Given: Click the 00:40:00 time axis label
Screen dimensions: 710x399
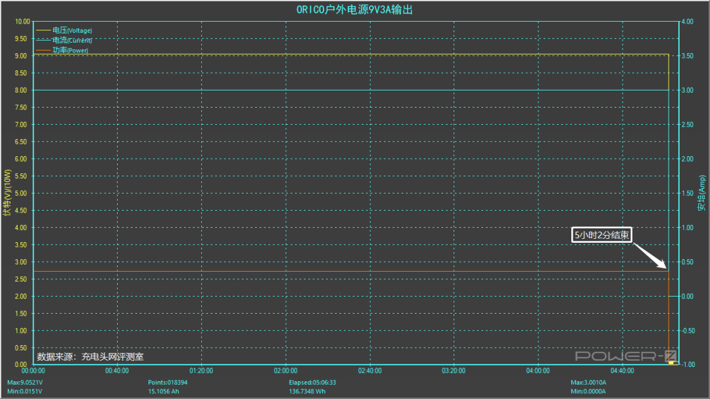Looking at the screenshot, I should pos(117,371).
